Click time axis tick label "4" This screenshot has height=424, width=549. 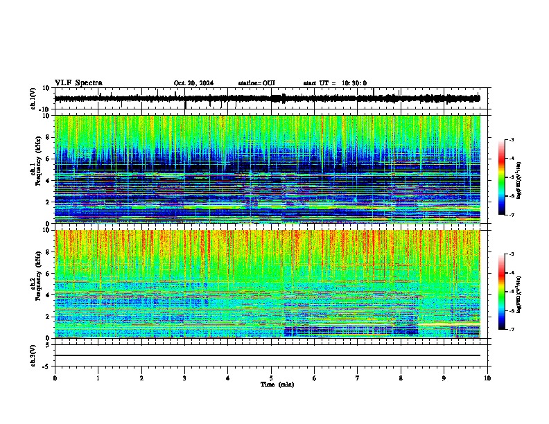(x=228, y=378)
